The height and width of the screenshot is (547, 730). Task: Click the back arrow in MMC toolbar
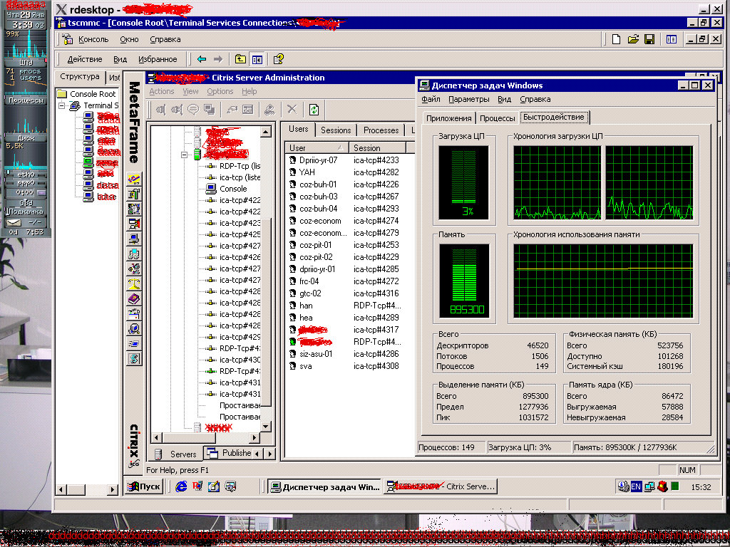[x=202, y=59]
